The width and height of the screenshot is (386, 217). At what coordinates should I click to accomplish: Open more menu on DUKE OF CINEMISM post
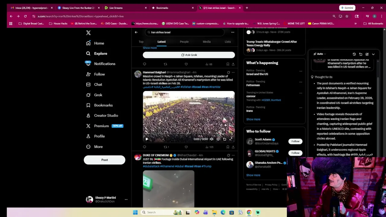click(233, 155)
